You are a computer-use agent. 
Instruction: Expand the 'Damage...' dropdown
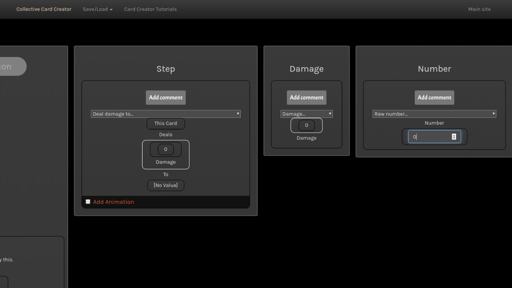[306, 114]
